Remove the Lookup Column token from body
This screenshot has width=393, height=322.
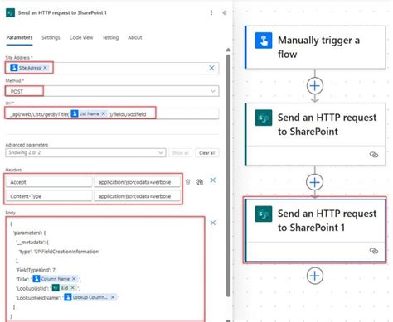113,297
